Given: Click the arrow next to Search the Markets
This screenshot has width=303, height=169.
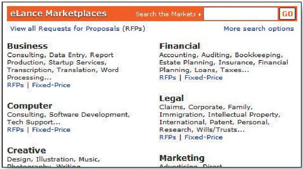Looking at the screenshot, I should [x=200, y=15].
